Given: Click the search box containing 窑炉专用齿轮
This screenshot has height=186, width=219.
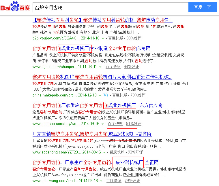Looking at the screenshot, I should [111, 7].
